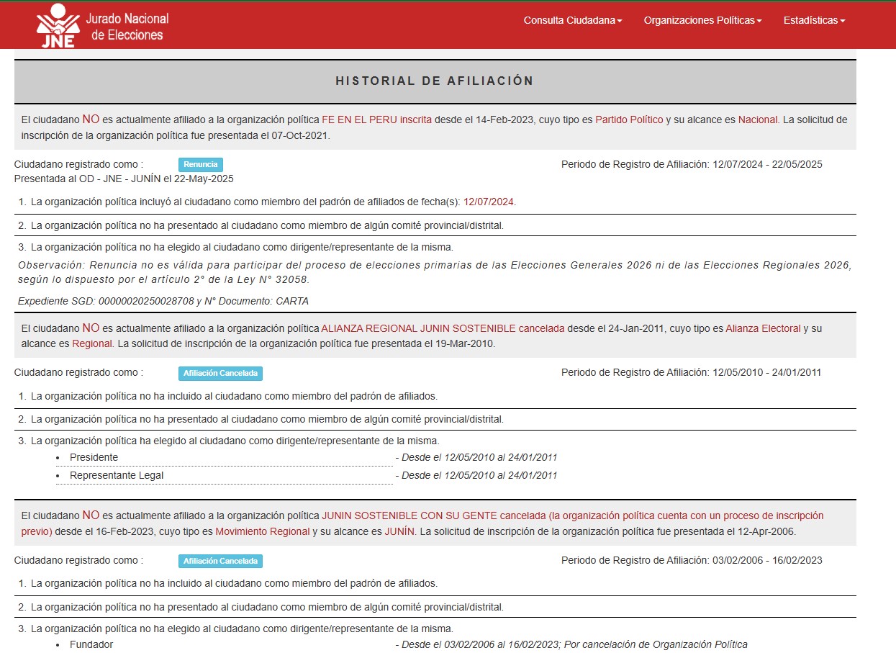This screenshot has width=896, height=653.
Task: Click the red JUNÍN scope text
Action: point(400,531)
